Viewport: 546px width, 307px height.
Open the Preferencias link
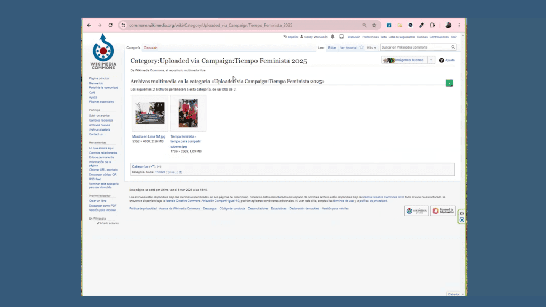click(x=370, y=37)
